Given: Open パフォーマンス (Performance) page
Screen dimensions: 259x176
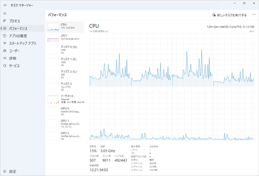Looking at the screenshot, I should [22, 28].
